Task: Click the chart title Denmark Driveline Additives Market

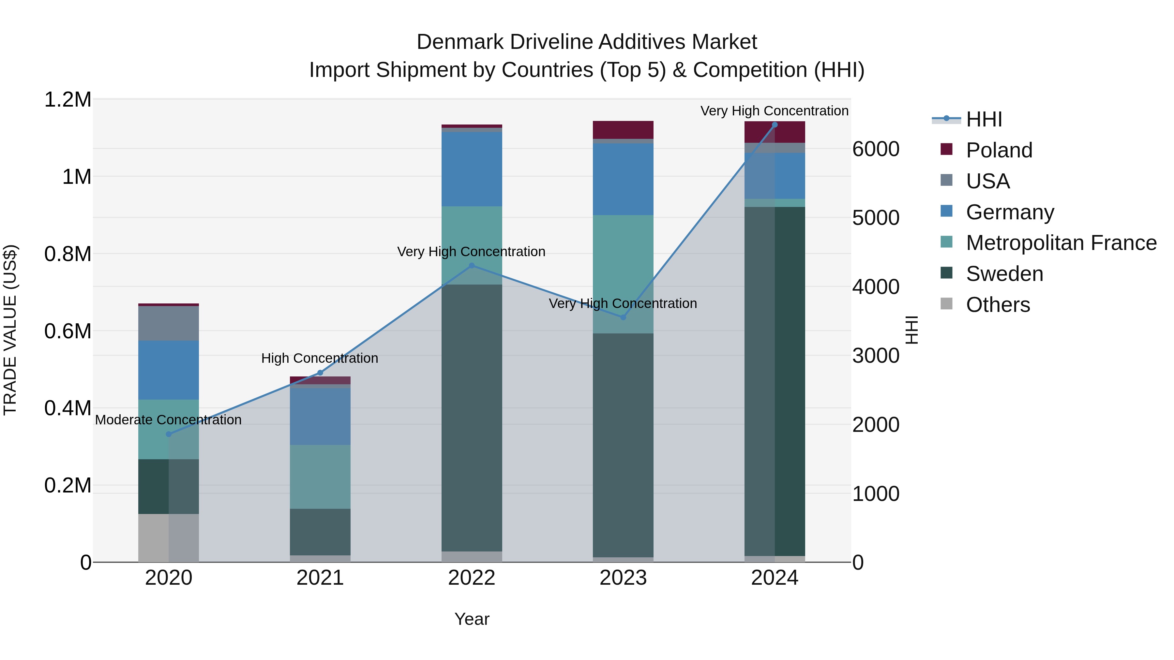Action: tap(587, 42)
